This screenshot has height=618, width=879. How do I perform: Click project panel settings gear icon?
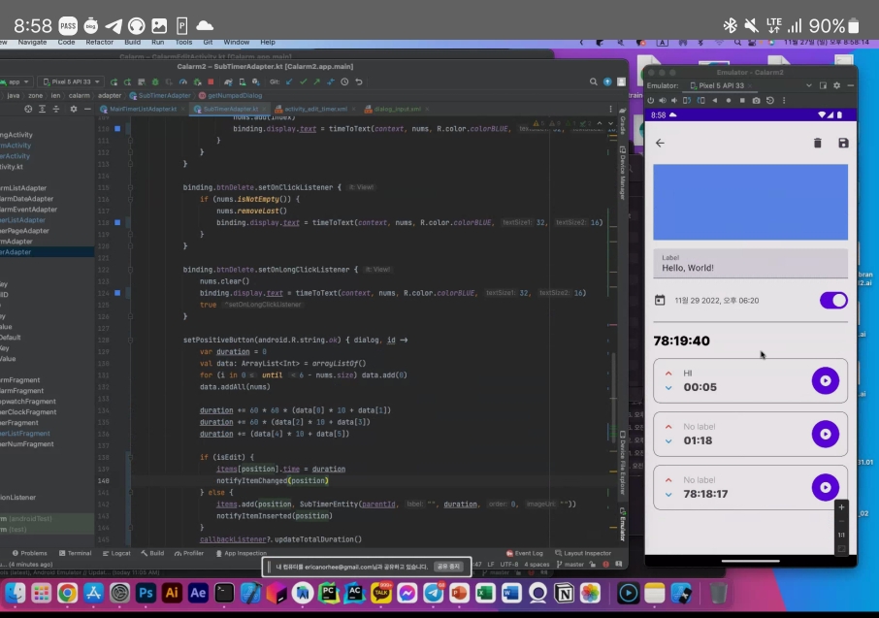tap(74, 109)
